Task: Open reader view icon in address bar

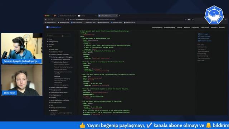Action: point(186,20)
